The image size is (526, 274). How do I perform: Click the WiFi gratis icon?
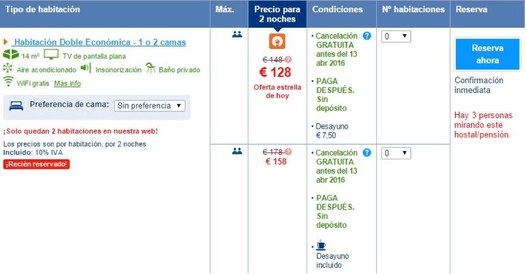click(8, 82)
